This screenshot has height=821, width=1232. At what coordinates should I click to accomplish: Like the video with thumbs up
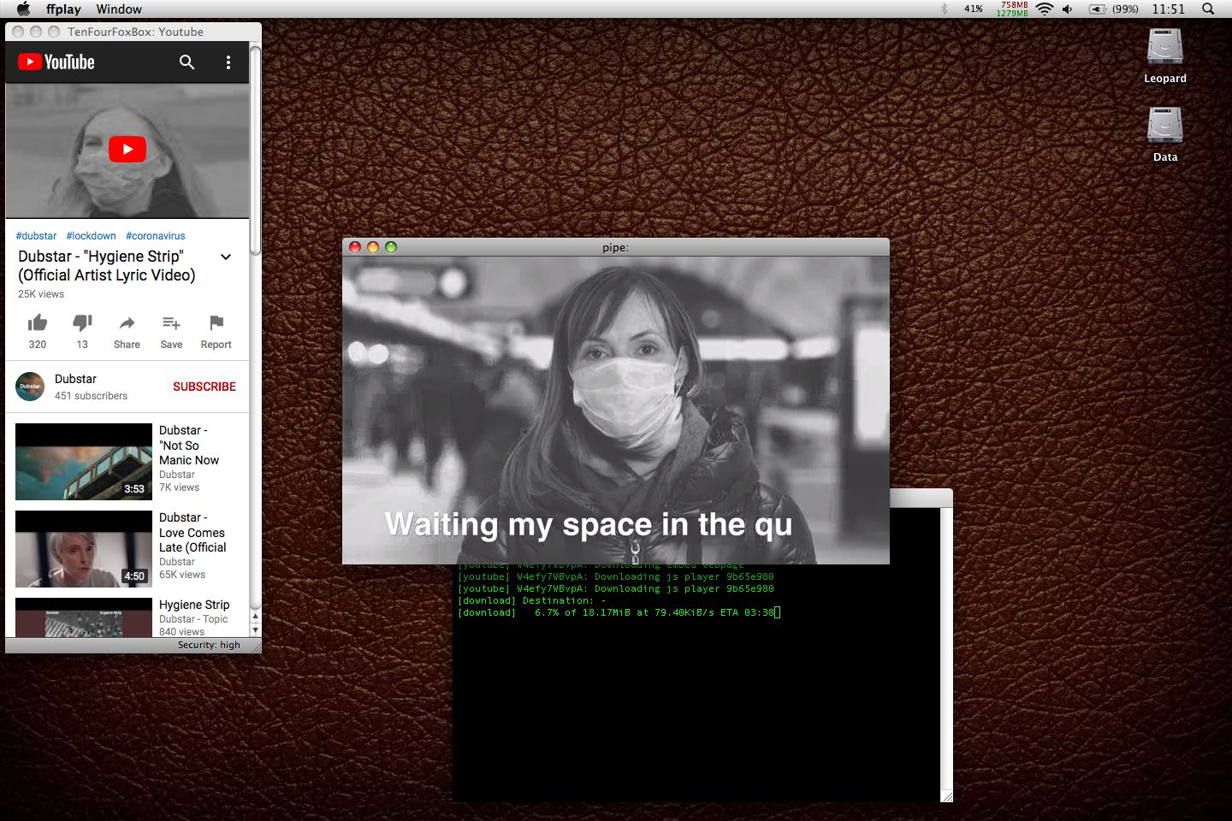pos(38,322)
